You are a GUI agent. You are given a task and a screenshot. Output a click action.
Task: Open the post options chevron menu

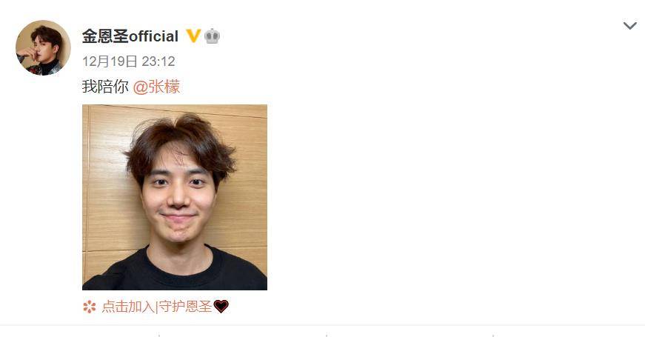[629, 27]
